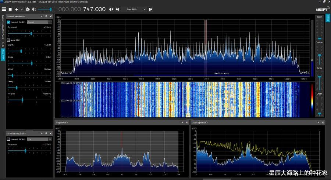Adjust the FFT Size slider
Image resolution: width=331 pixels, height=180 pixels.
pyautogui.click(x=29, y=100)
